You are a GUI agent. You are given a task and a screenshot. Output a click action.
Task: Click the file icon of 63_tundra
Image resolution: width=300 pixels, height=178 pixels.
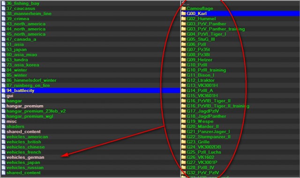point(3,60)
